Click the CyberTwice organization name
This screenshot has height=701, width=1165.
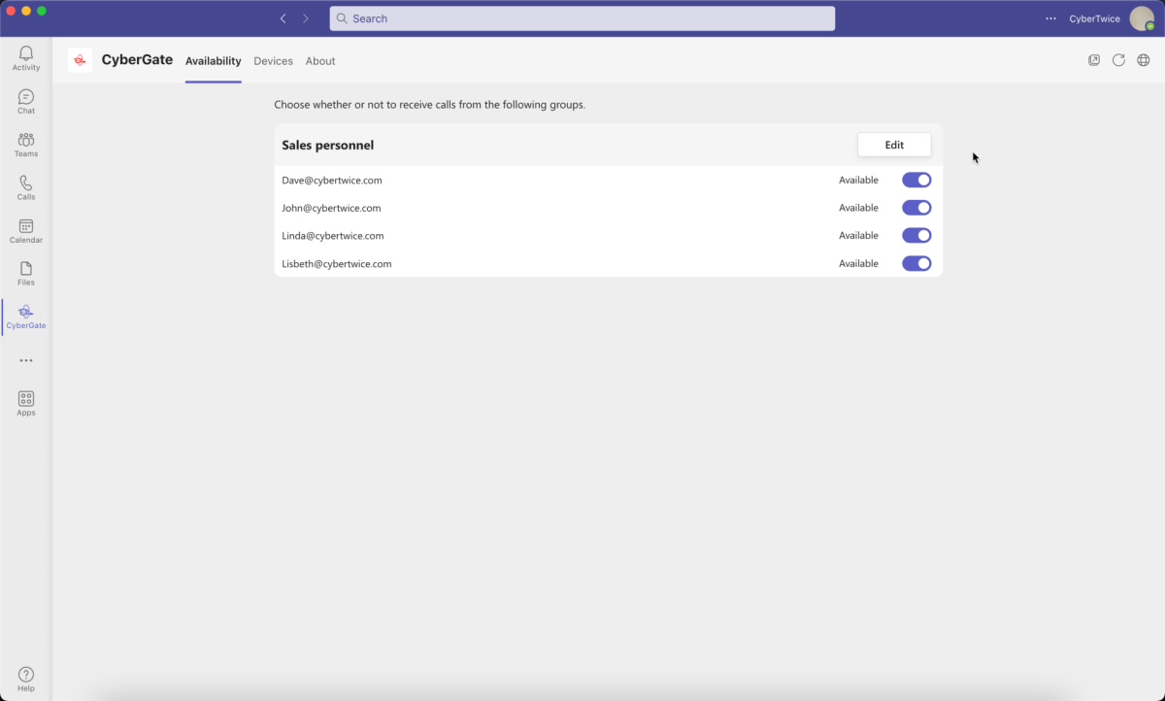click(1094, 18)
